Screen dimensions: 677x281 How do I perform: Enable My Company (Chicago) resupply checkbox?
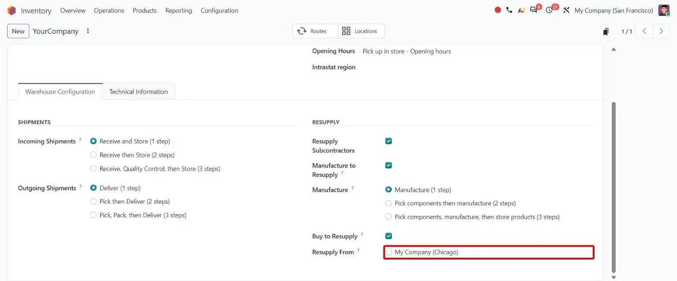(x=388, y=252)
